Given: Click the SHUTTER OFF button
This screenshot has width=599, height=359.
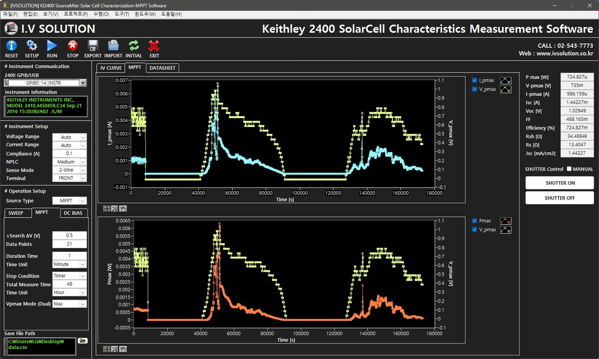Looking at the screenshot, I should point(560,198).
